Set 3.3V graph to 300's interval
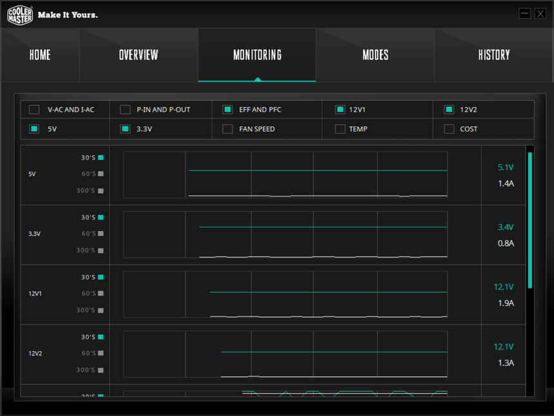Viewport: 554px width, 416px height. (x=100, y=251)
